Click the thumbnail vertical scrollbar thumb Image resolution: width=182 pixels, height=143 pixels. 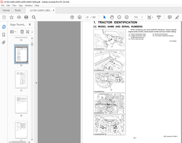point(32,44)
